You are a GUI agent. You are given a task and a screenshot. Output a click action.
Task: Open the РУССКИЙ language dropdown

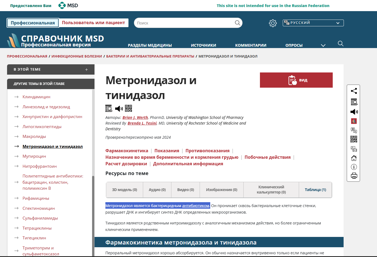(313, 23)
